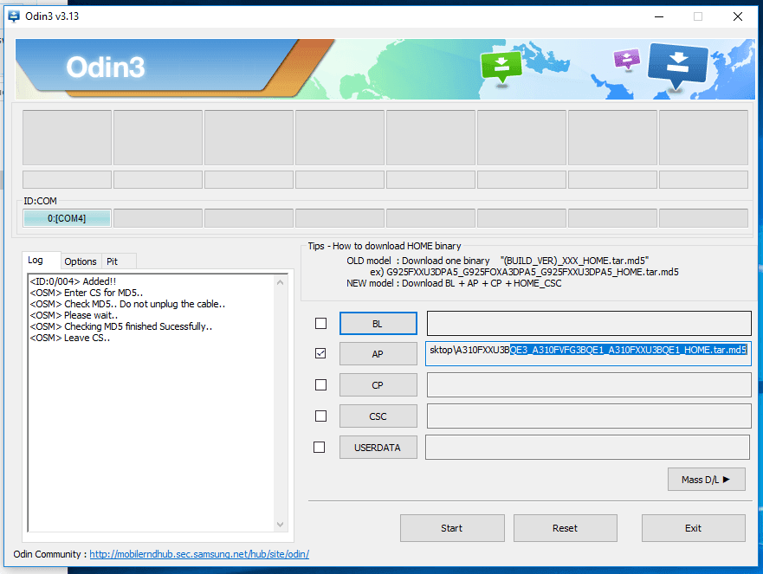Viewport: 763px width, 574px height.
Task: Click the log scrollbar down arrow
Action: click(281, 524)
